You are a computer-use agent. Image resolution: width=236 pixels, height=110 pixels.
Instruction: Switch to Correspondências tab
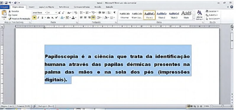pos(82,7)
